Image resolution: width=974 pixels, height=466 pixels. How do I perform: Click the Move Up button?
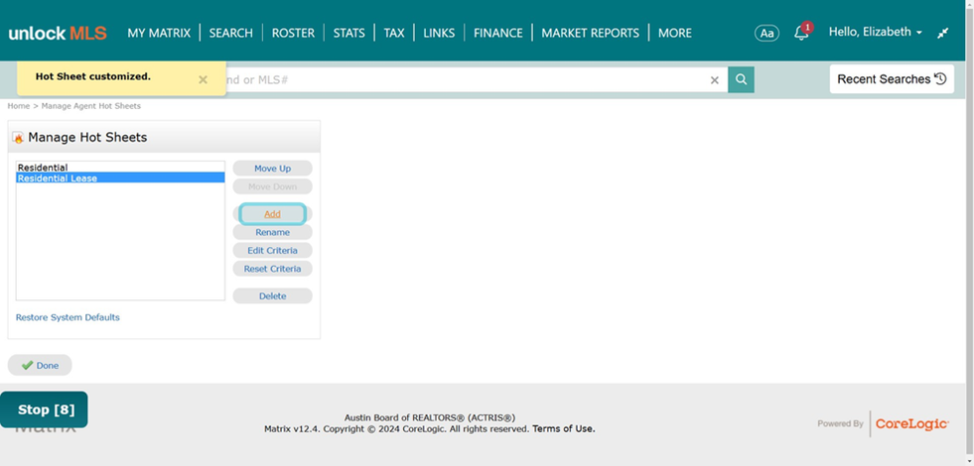pyautogui.click(x=272, y=169)
